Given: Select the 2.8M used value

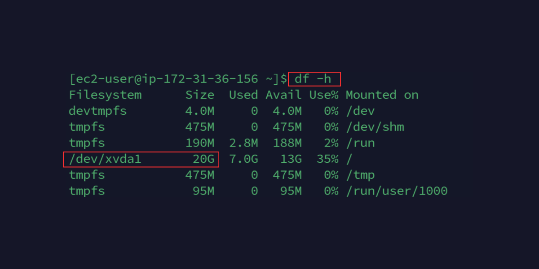Looking at the screenshot, I should pyautogui.click(x=243, y=143).
